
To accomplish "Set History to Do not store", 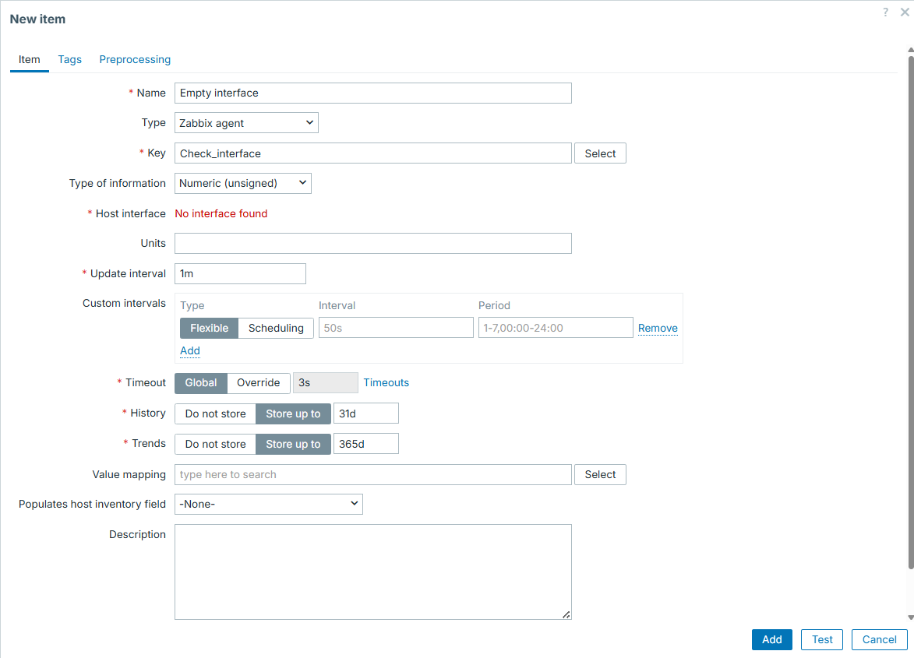I will pyautogui.click(x=215, y=413).
